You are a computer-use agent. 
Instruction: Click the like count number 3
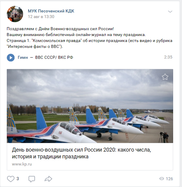18,179
